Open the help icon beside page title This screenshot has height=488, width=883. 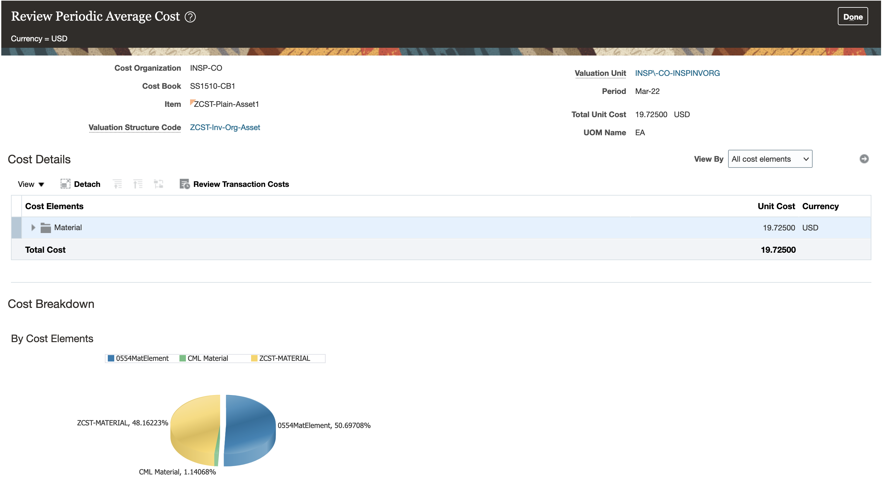(190, 17)
